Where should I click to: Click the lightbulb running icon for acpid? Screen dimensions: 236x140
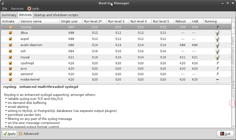coord(217,39)
